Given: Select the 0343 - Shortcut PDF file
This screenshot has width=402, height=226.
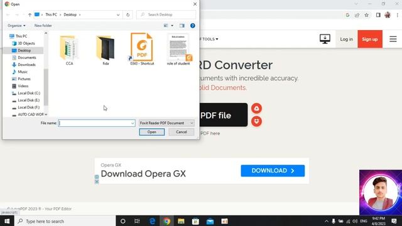Looking at the screenshot, I should tap(142, 49).
